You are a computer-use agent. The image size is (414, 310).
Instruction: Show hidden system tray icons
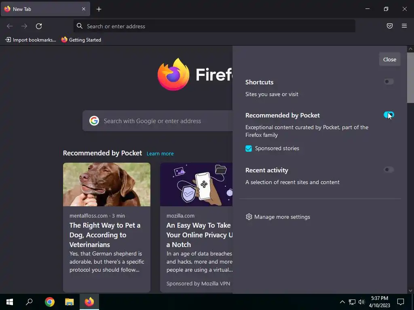(342, 302)
